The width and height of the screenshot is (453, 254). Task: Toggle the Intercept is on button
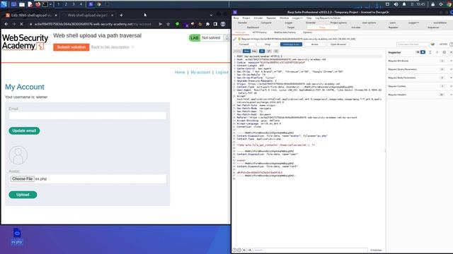(x=291, y=44)
